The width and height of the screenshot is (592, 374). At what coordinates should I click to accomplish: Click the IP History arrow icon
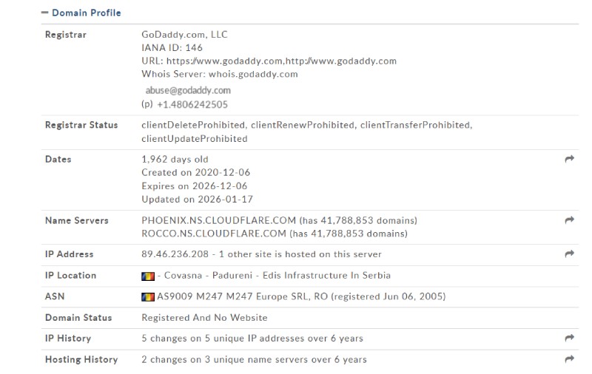coord(569,339)
